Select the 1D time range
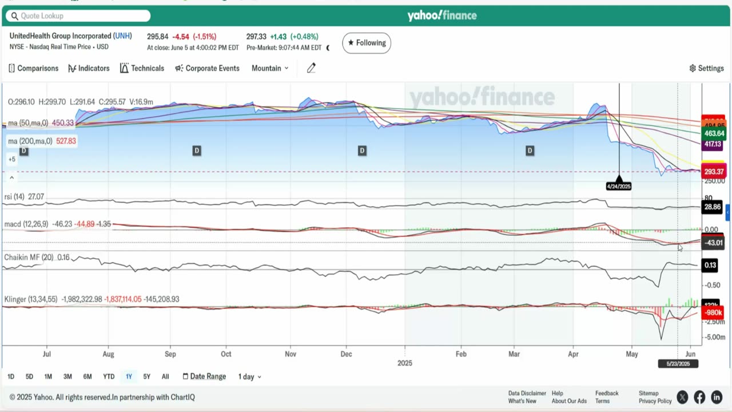The image size is (732, 412). pyautogui.click(x=11, y=377)
